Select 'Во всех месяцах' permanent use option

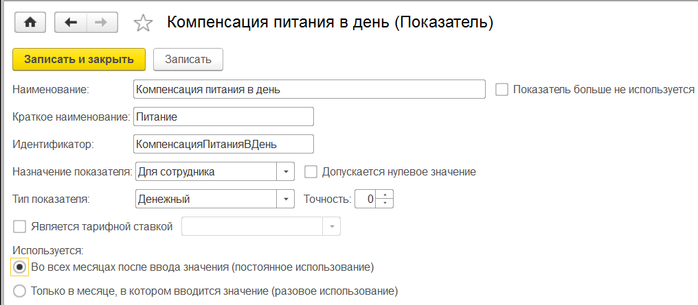[19, 266]
